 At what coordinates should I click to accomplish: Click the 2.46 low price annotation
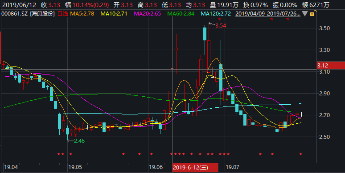(x=79, y=141)
